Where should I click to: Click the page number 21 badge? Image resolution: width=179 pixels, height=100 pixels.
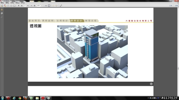point(151,84)
